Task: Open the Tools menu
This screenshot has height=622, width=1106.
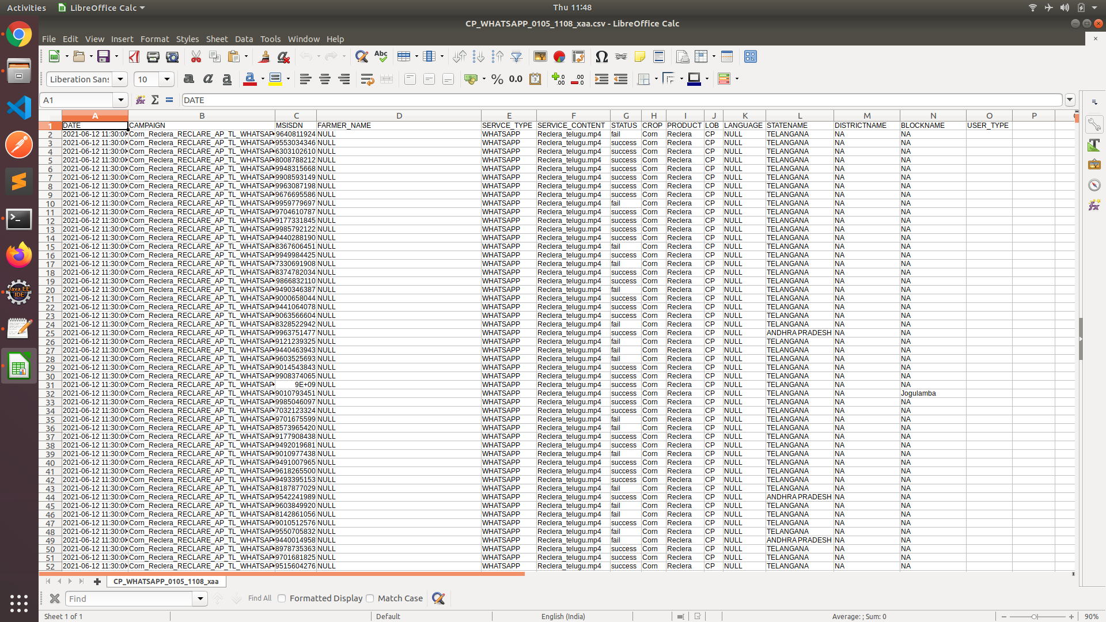Action: coord(270,39)
